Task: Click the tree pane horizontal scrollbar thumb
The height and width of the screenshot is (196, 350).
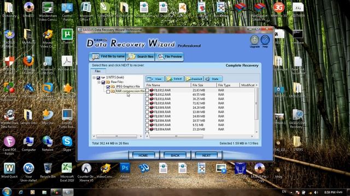Action: [116, 136]
